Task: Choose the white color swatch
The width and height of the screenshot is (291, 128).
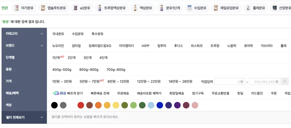Action: pyautogui.click(x=72, y=105)
